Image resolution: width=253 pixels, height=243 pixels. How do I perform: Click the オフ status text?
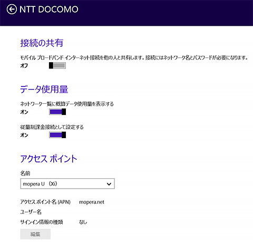point(24,65)
